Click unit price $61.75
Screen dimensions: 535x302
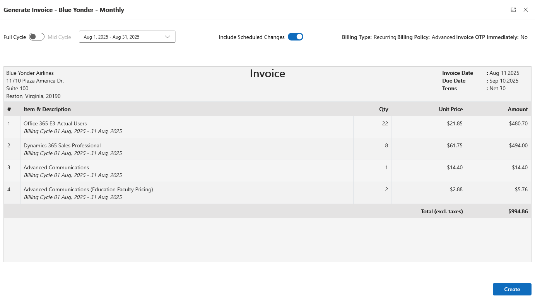pos(455,145)
